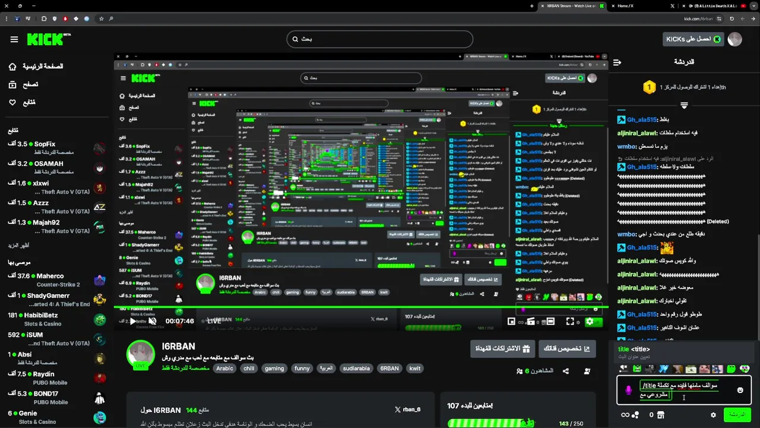Select the 6RBAN tag

point(389,369)
